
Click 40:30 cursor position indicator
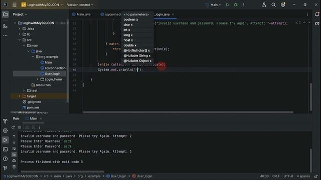point(264,176)
